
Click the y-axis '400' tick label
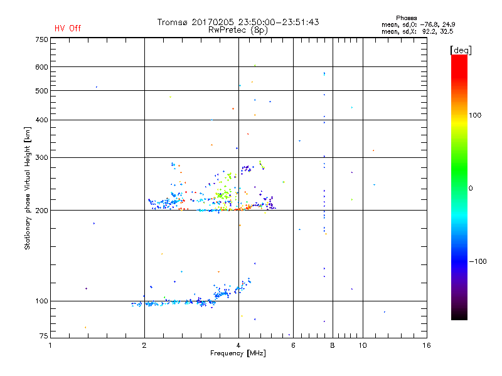(42, 120)
